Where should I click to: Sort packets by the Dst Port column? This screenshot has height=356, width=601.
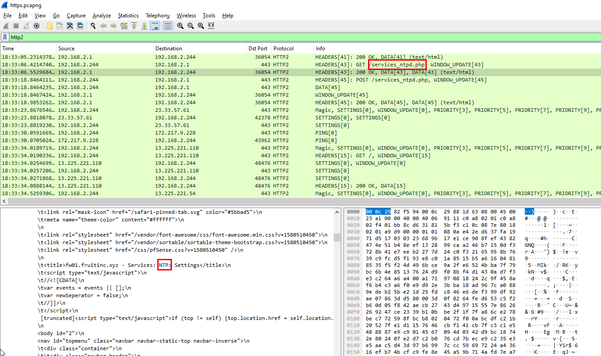point(258,49)
